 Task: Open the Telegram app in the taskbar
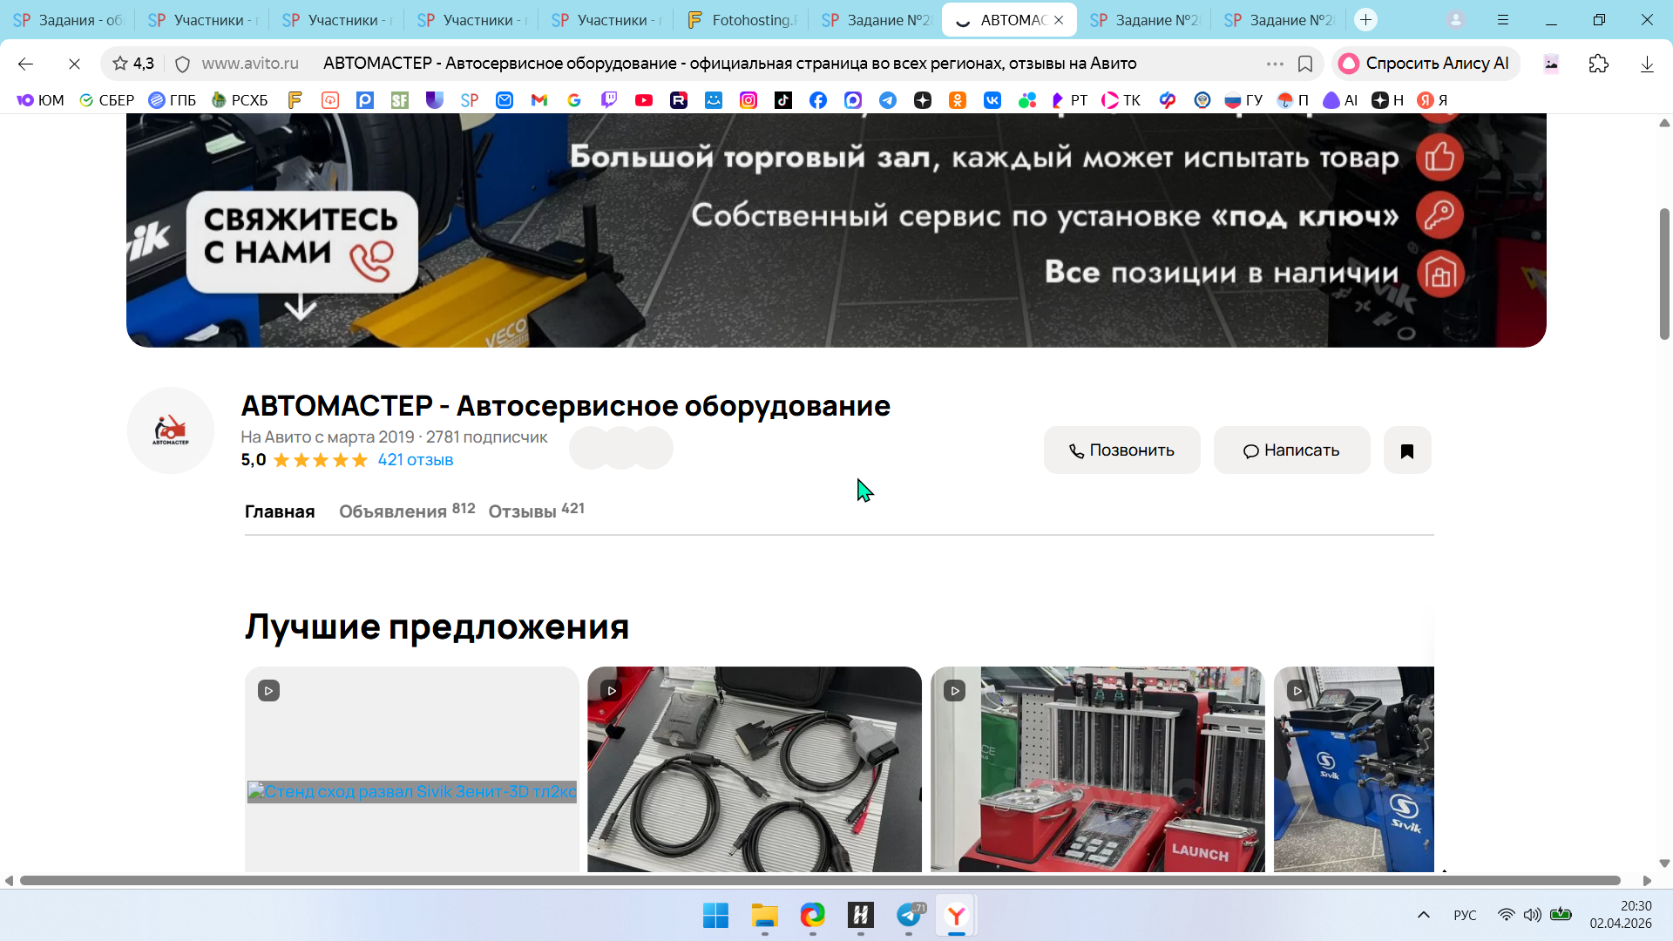point(909,916)
